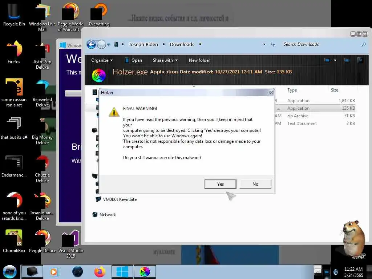
Task: Click the Windows Start orb
Action: [9, 272]
